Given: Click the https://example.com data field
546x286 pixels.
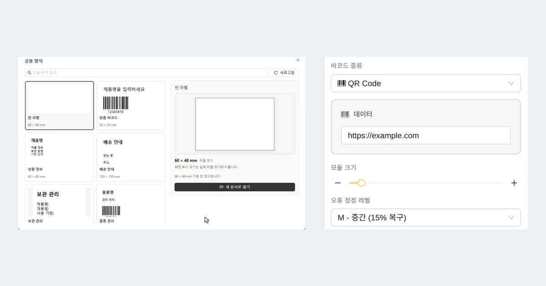Looking at the screenshot, I should pos(426,135).
